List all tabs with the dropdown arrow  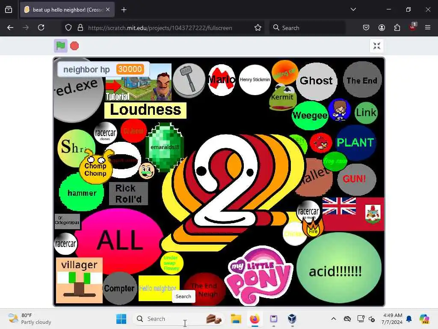[x=353, y=9]
